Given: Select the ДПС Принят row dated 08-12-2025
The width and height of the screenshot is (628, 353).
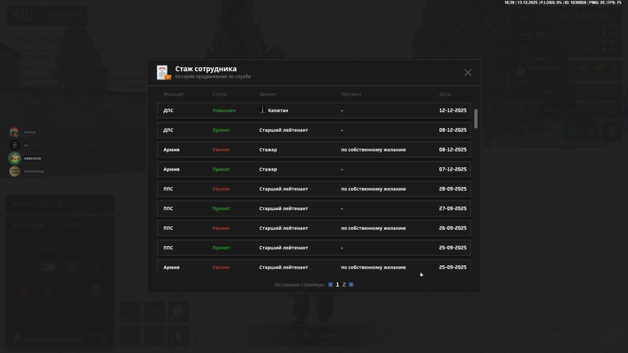Looking at the screenshot, I should coord(313,130).
